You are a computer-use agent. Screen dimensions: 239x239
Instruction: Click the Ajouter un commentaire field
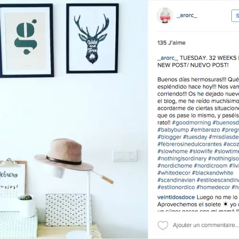(x=206, y=225)
